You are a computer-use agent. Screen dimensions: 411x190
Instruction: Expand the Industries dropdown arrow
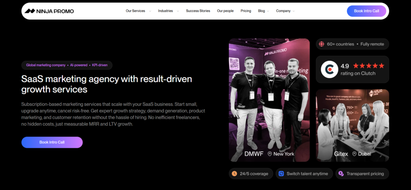[x=178, y=11]
